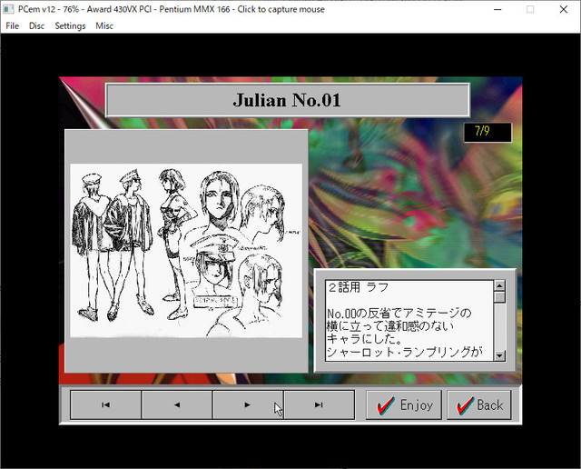Click the text box scroll-up arrow

(500, 285)
